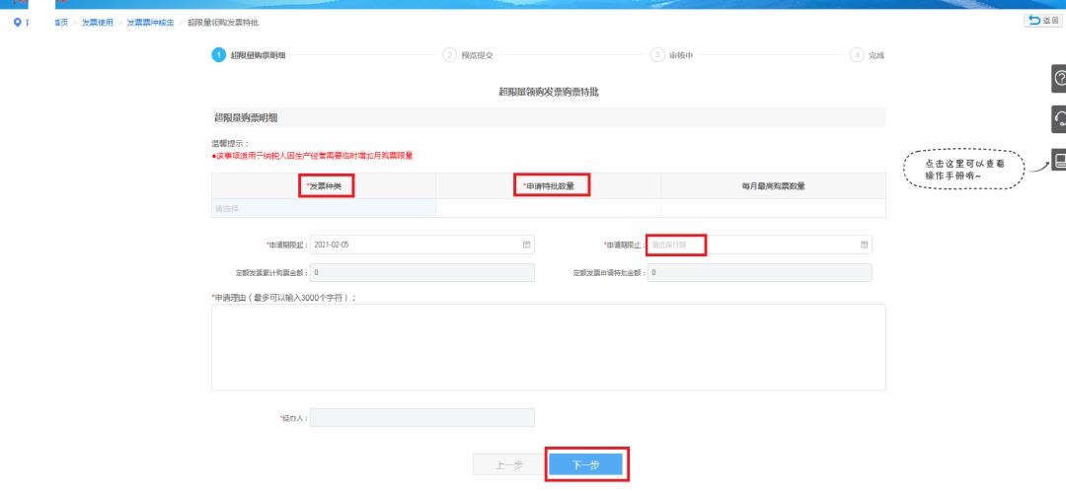The height and width of the screenshot is (491, 1066).
Task: Click the 申请理由 text area
Action: [548, 346]
